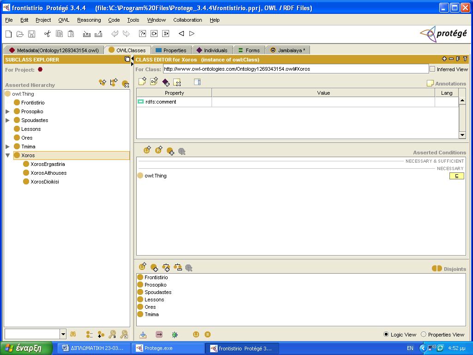
Task: Click the rdfs:comment value cell
Action: point(323,102)
